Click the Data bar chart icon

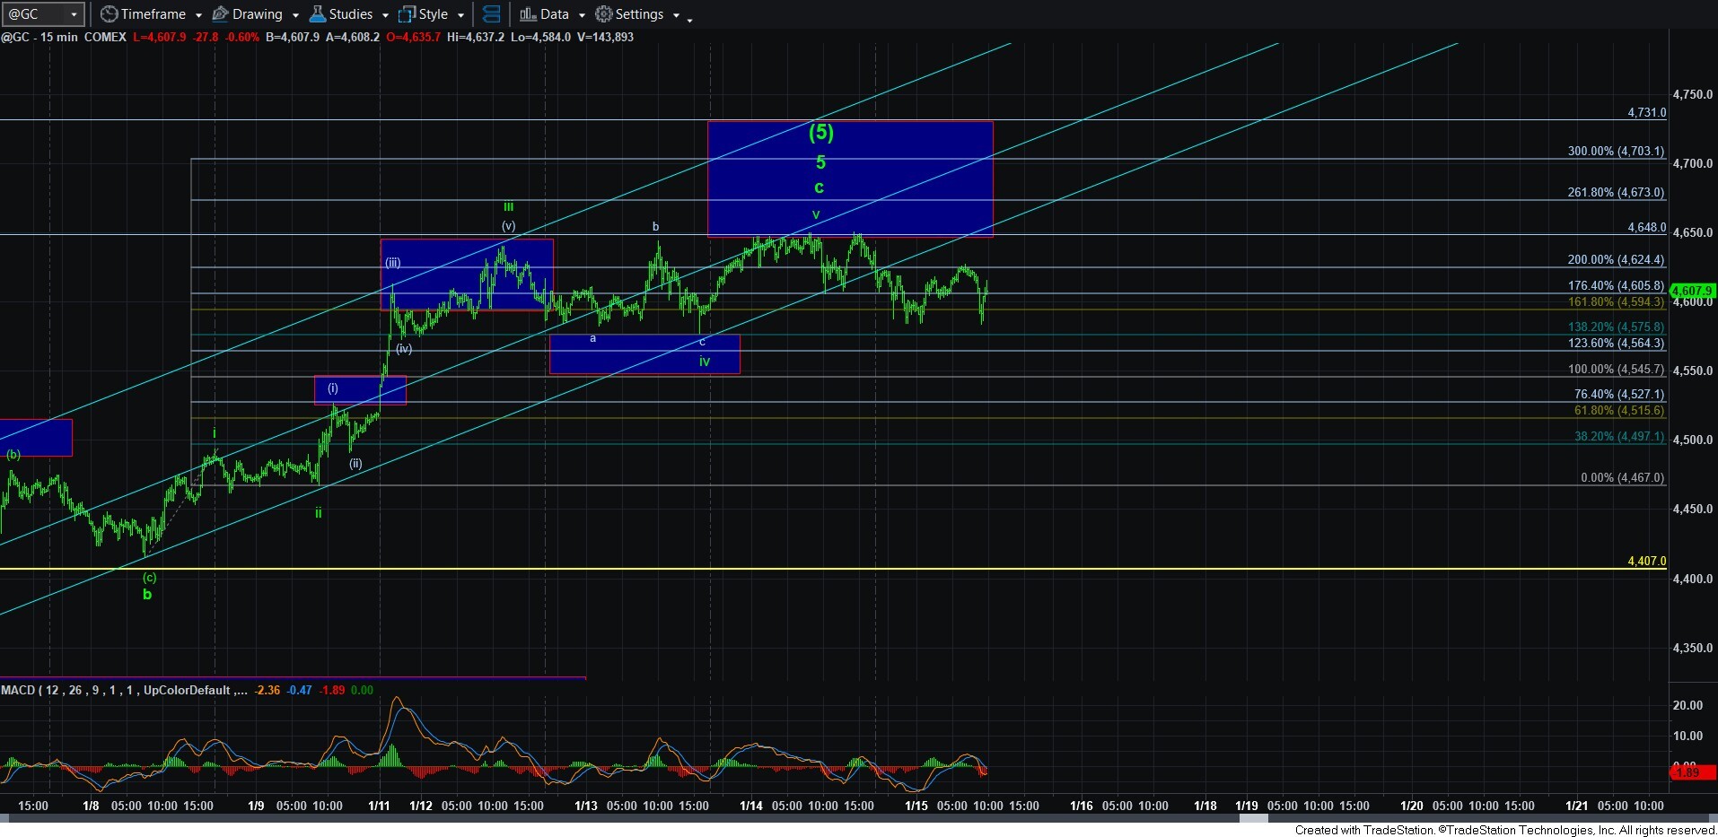(528, 14)
